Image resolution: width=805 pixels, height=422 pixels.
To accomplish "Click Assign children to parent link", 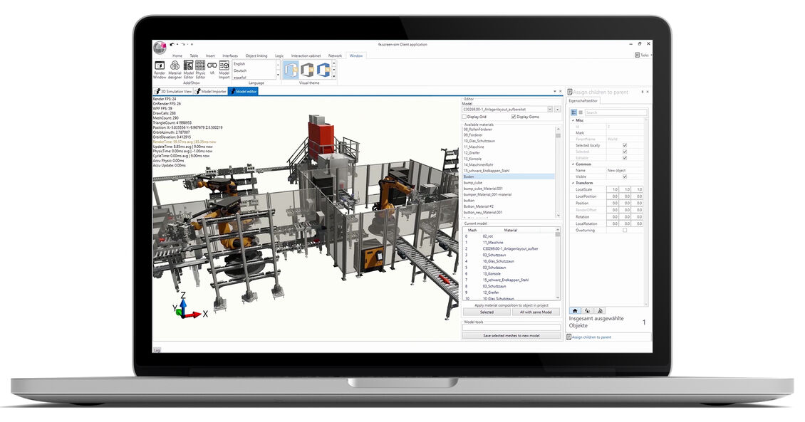I will click(591, 337).
